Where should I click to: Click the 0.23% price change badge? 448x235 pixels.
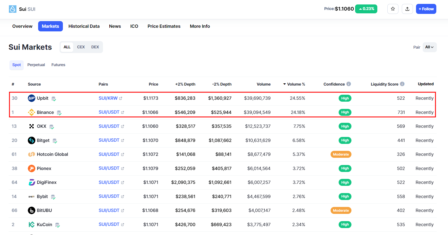pyautogui.click(x=366, y=9)
